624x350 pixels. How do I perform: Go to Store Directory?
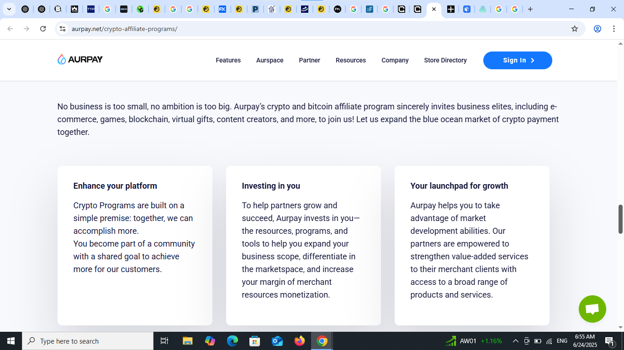(445, 60)
